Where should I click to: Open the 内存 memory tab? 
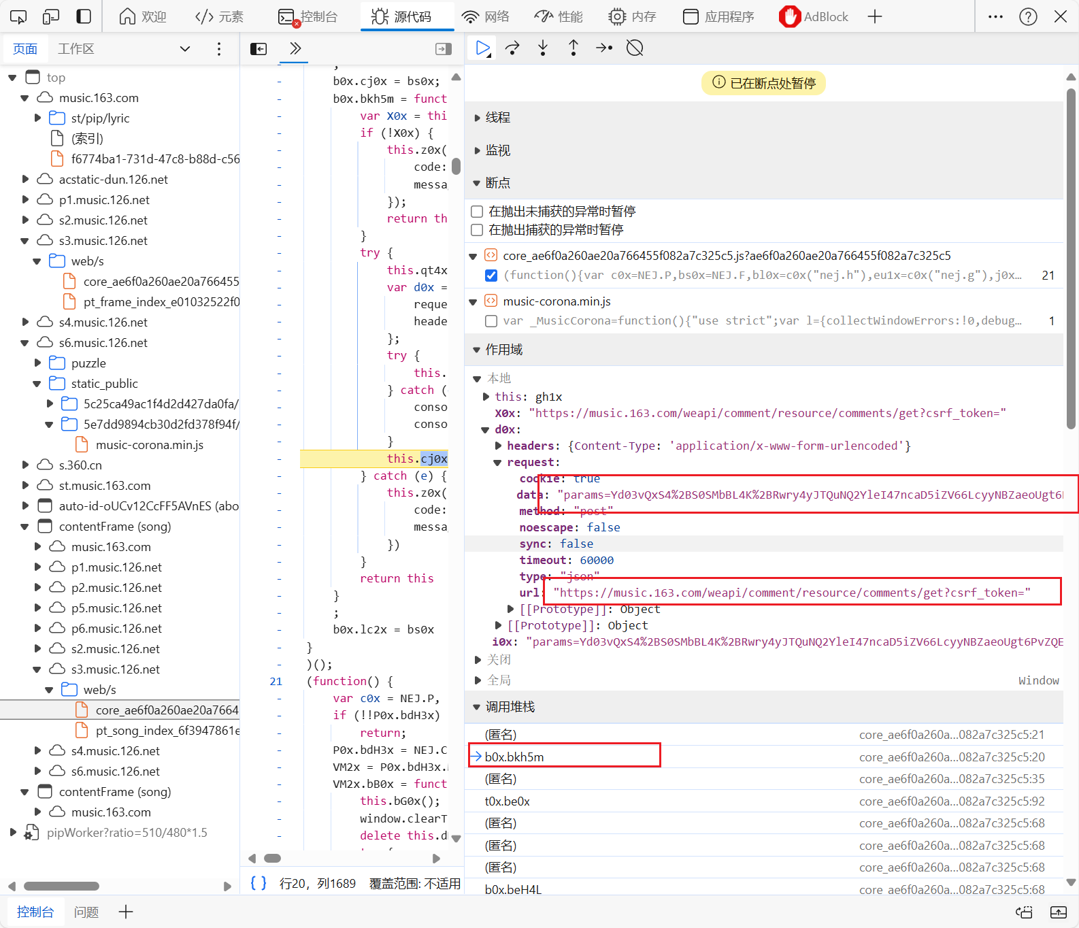632,16
